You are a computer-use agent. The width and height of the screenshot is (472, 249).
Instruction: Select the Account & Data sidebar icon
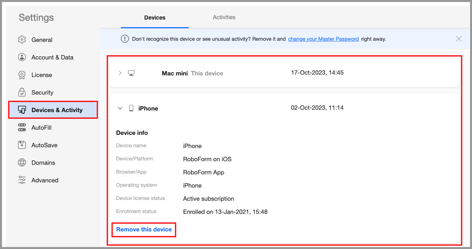[x=22, y=57]
